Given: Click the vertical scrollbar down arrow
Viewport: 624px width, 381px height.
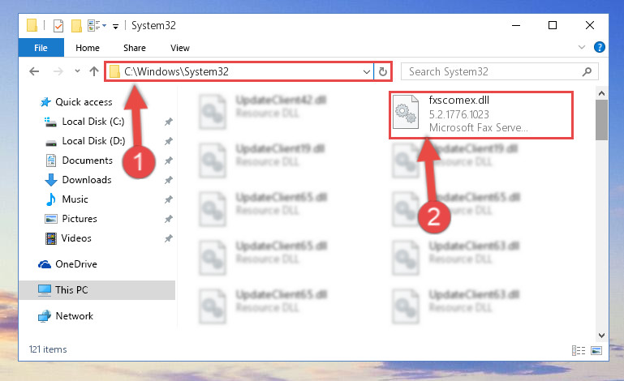Looking at the screenshot, I should point(601,336).
